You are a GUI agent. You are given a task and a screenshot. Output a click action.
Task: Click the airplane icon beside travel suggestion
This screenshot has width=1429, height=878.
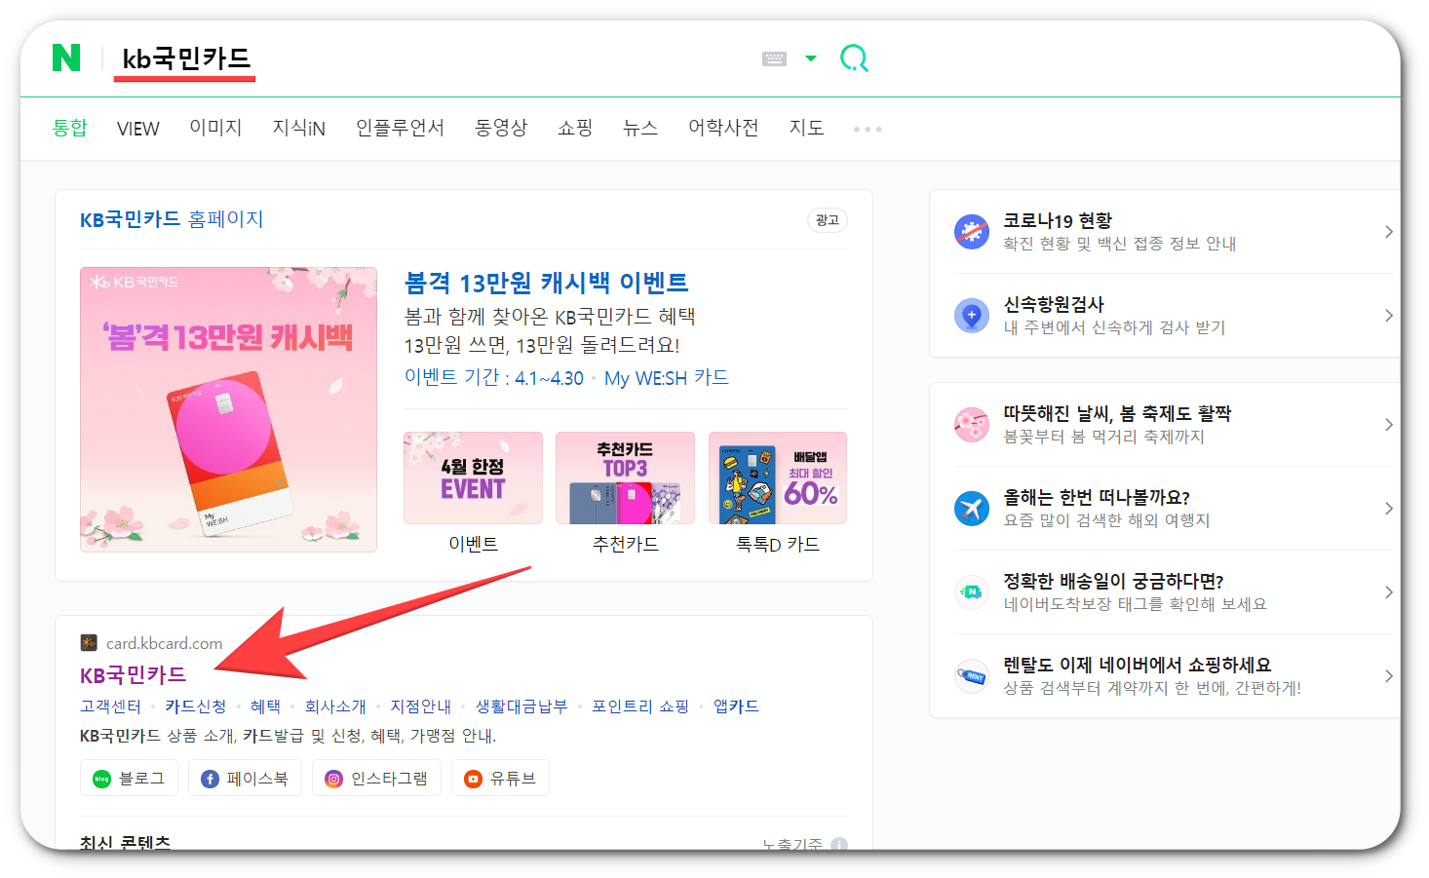tap(971, 508)
